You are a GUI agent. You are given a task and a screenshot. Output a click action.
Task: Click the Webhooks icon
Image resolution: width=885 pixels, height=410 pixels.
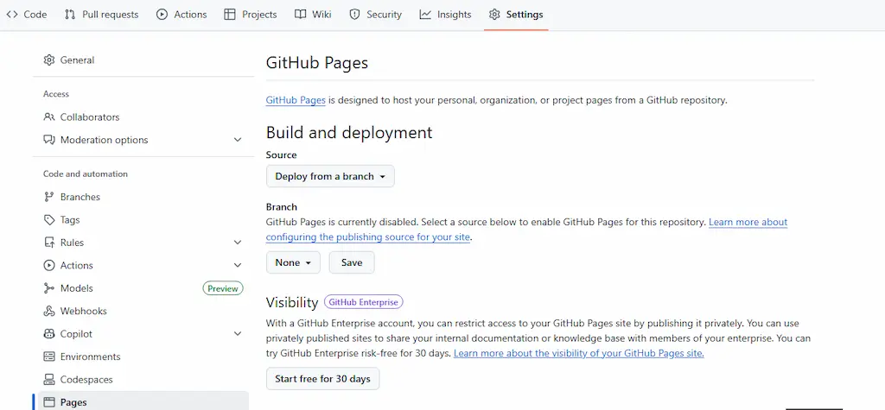point(49,311)
